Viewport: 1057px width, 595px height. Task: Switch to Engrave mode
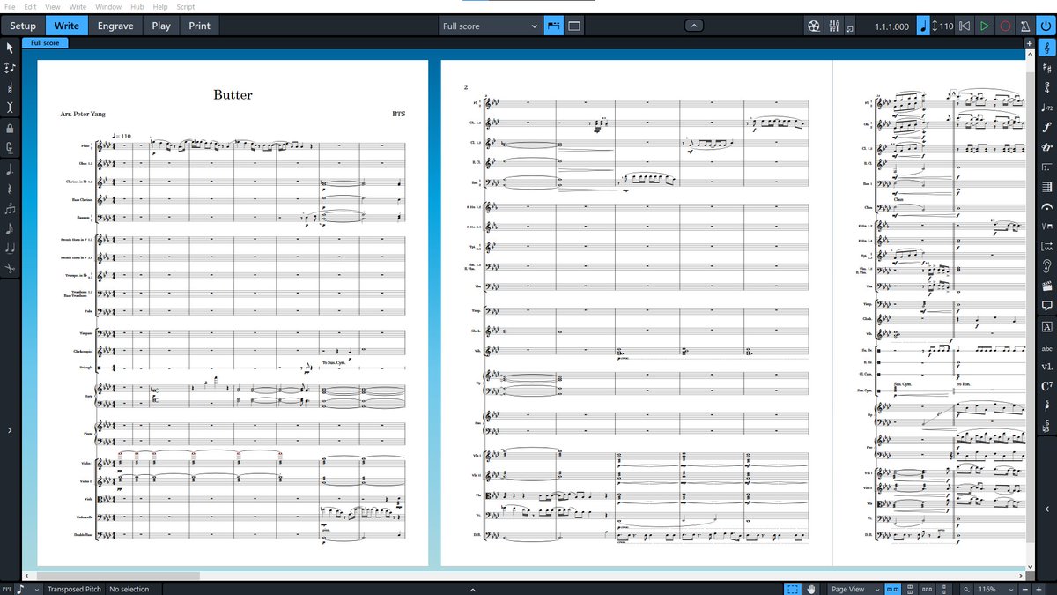[115, 26]
